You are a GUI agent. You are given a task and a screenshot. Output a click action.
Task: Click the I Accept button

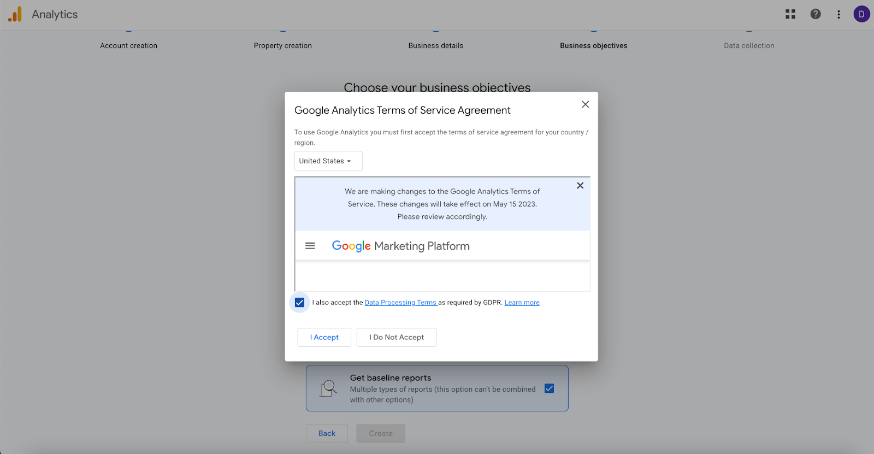(x=324, y=337)
